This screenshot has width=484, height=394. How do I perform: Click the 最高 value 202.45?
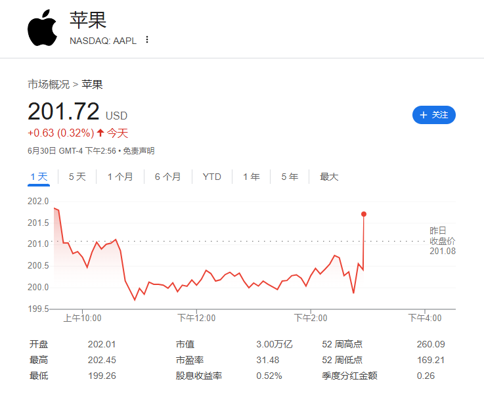102,360
